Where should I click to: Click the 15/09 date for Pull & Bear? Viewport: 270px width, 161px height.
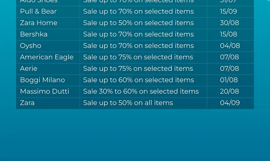228,11
